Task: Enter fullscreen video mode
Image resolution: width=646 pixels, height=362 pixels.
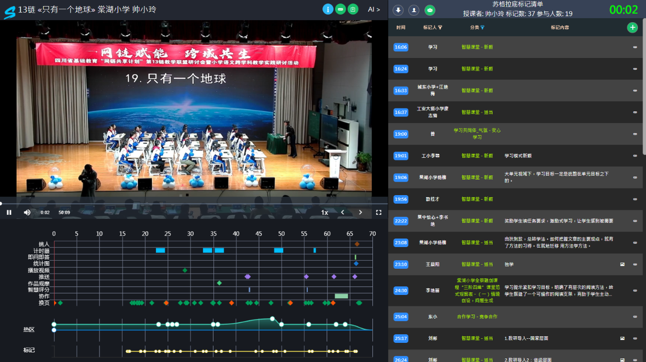Action: (x=379, y=212)
